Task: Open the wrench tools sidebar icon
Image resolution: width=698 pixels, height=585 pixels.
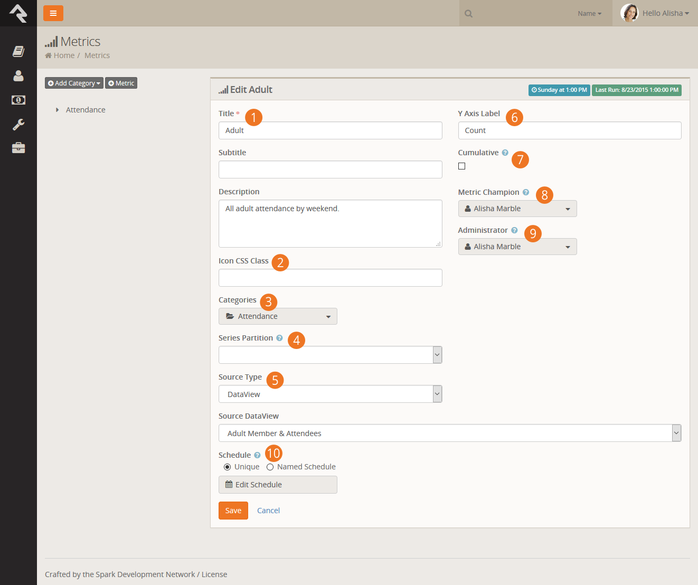Action: point(18,124)
